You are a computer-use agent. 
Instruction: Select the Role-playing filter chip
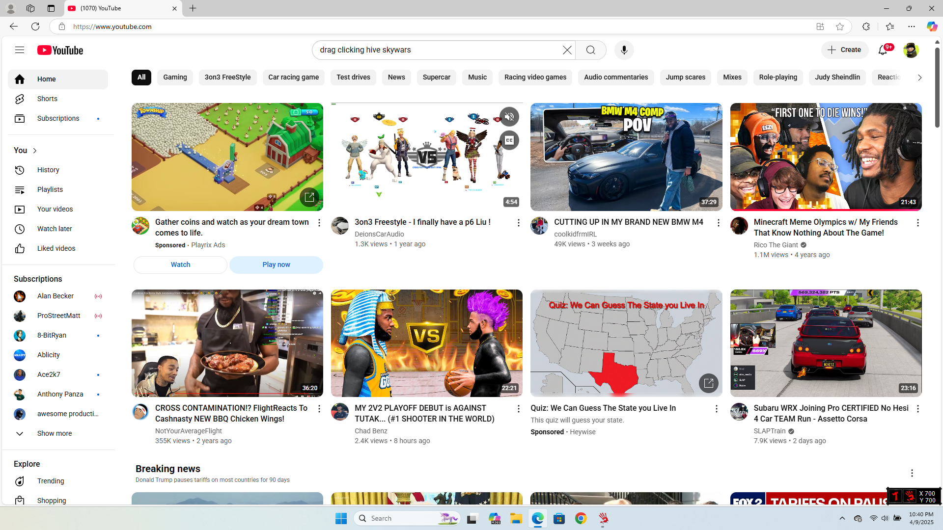click(778, 77)
